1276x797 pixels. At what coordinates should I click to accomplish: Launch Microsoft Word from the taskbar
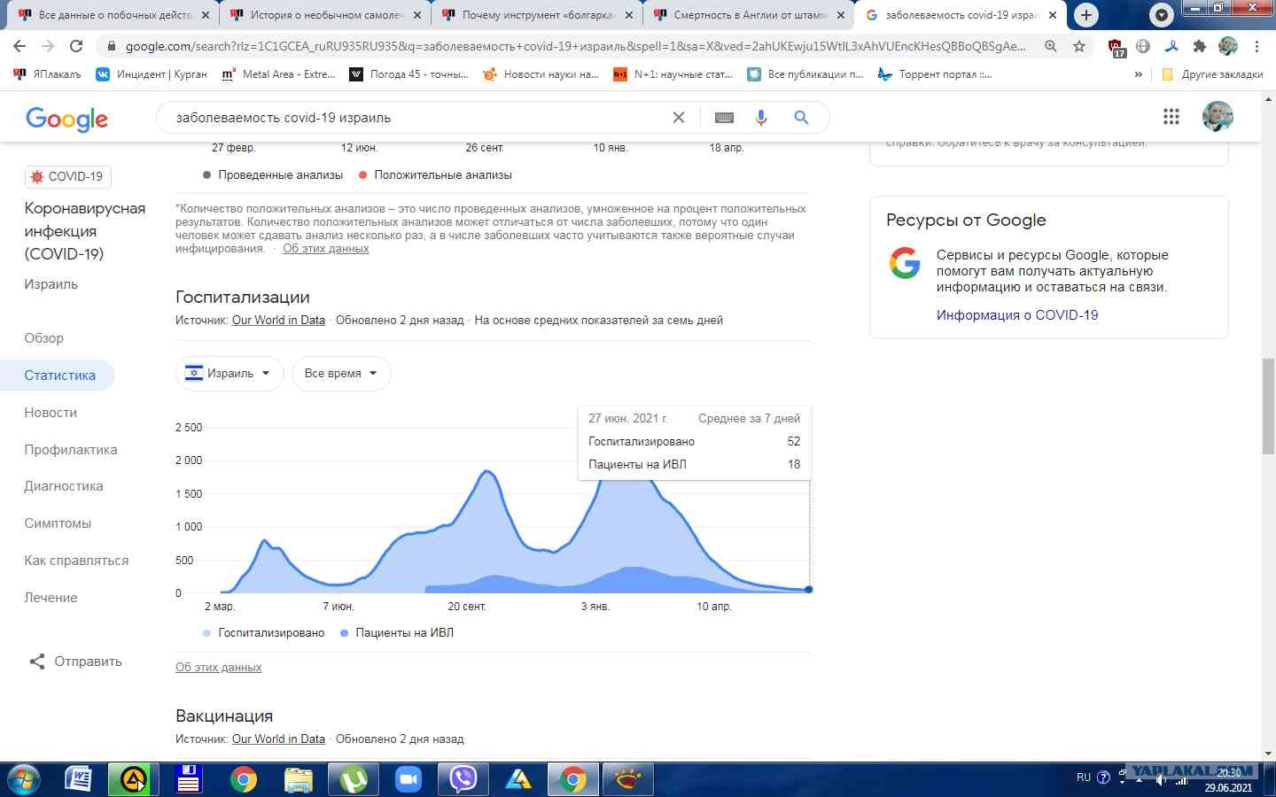tap(79, 779)
